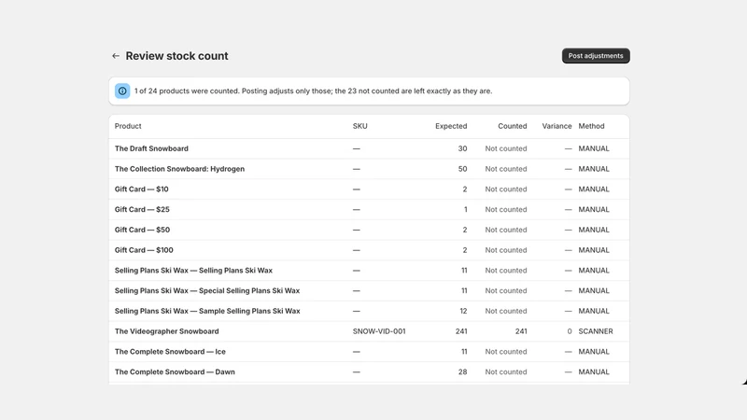Viewport: 747px width, 420px height.
Task: Select the Review stock count heading
Action: pyautogui.click(x=176, y=56)
